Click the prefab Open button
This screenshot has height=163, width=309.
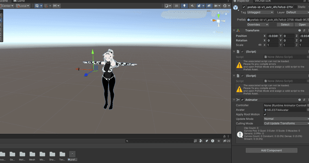pyautogui.click(x=302, y=25)
